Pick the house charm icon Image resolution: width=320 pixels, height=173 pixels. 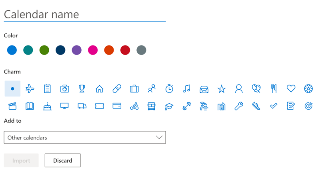[99, 88]
